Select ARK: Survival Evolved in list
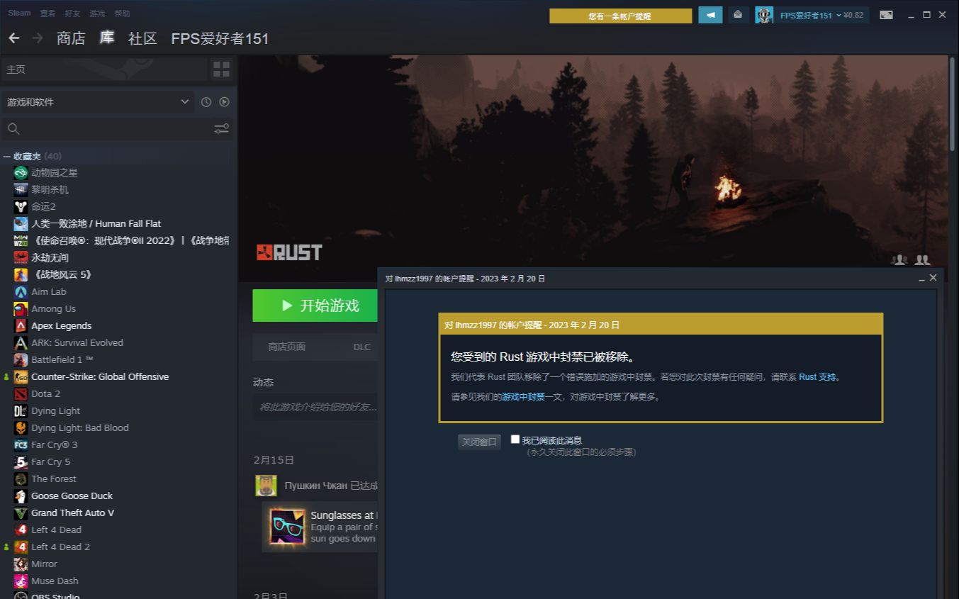959x599 pixels. coord(77,342)
